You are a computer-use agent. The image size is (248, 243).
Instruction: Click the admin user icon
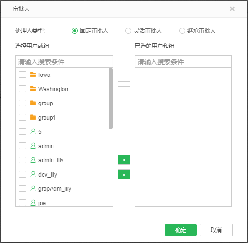pyautogui.click(x=33, y=146)
